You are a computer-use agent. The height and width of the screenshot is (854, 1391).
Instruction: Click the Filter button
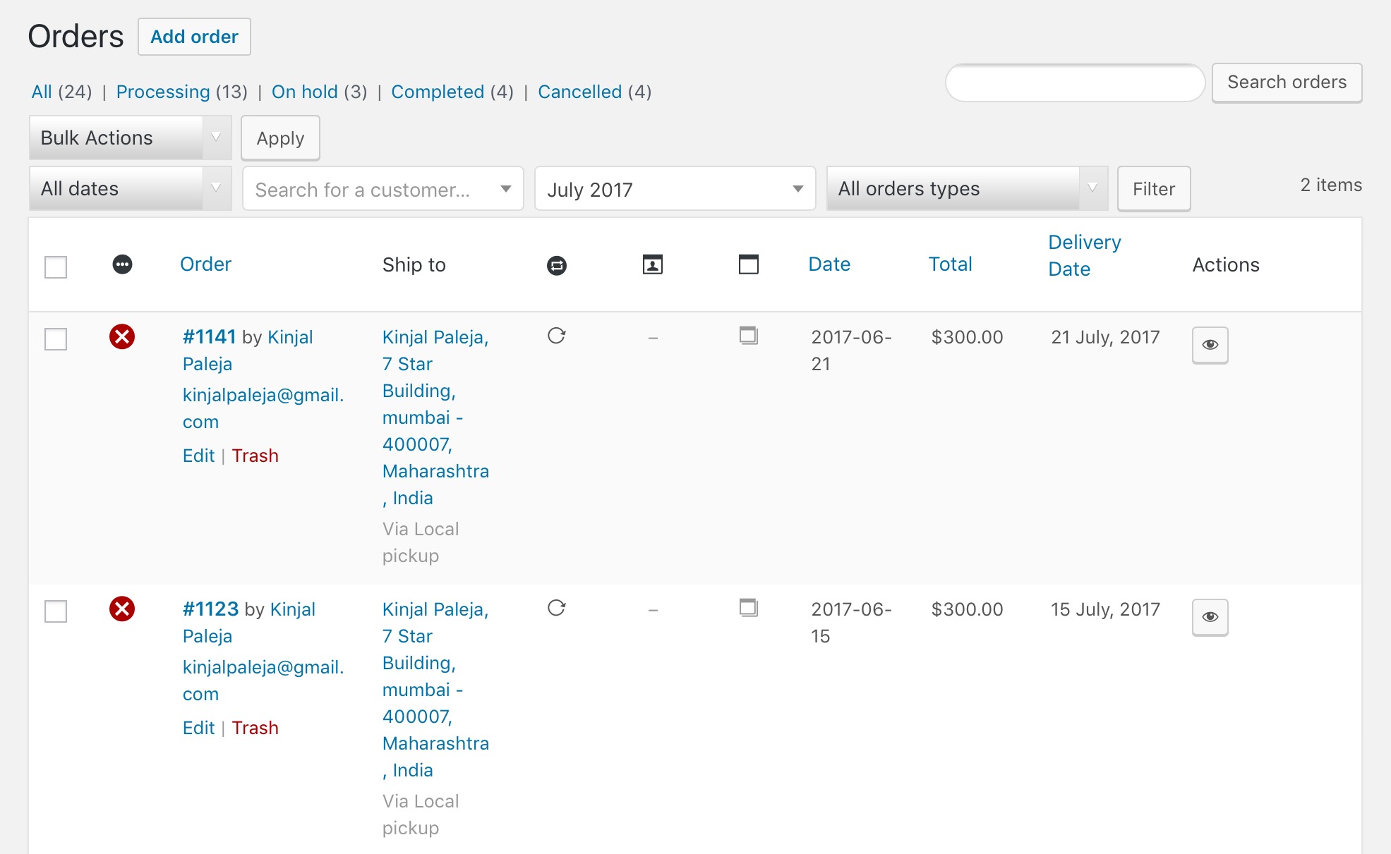click(x=1154, y=189)
